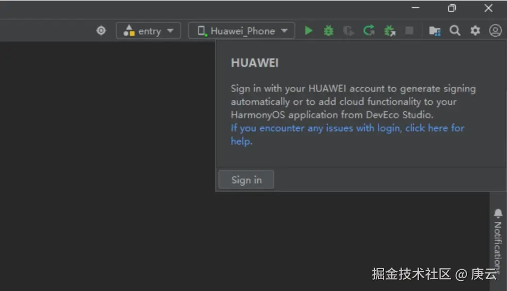Click the Stop square icon
This screenshot has width=507, height=291.
pyautogui.click(x=410, y=31)
